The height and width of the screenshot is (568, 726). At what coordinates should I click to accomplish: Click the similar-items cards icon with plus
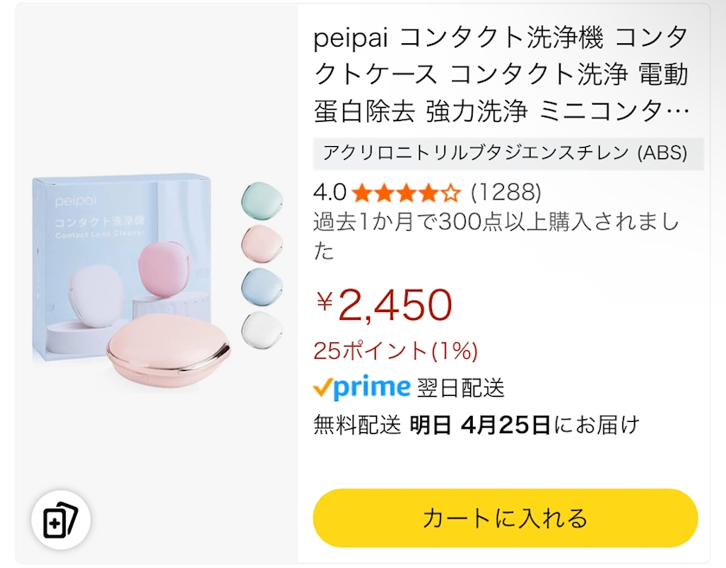click(x=60, y=520)
